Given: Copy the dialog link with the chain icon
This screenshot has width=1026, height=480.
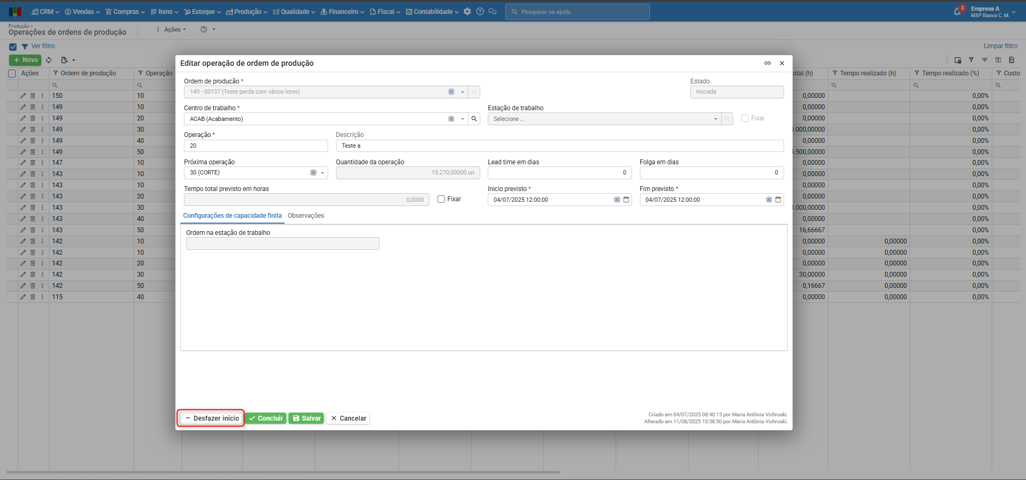Looking at the screenshot, I should point(767,63).
